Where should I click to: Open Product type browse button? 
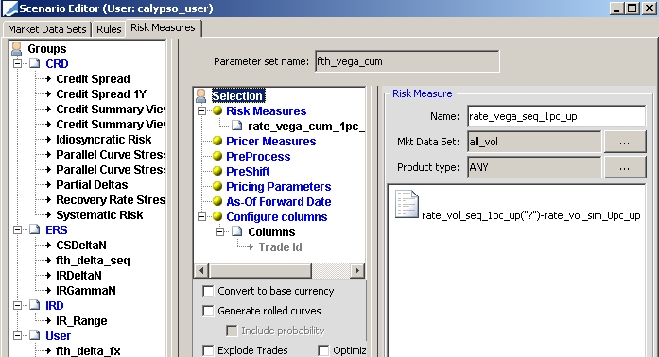[x=625, y=167]
